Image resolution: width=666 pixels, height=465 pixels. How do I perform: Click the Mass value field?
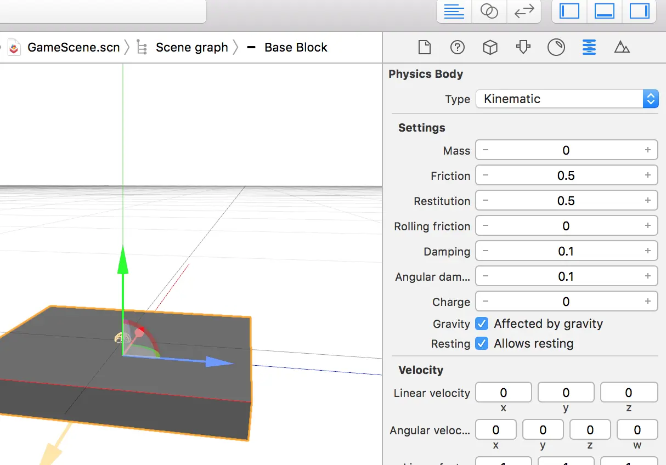point(567,150)
